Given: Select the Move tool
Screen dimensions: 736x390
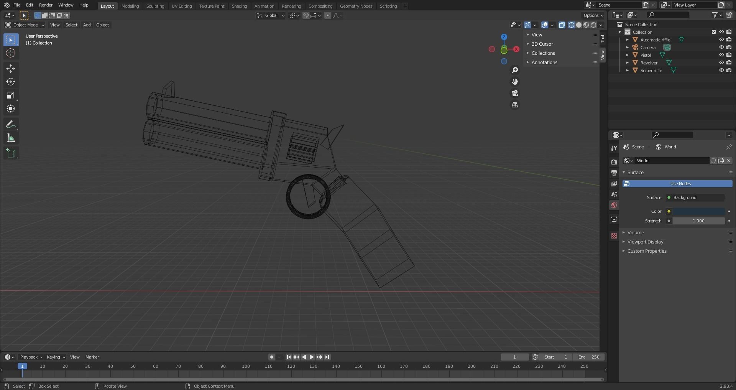Looking at the screenshot, I should [11, 69].
